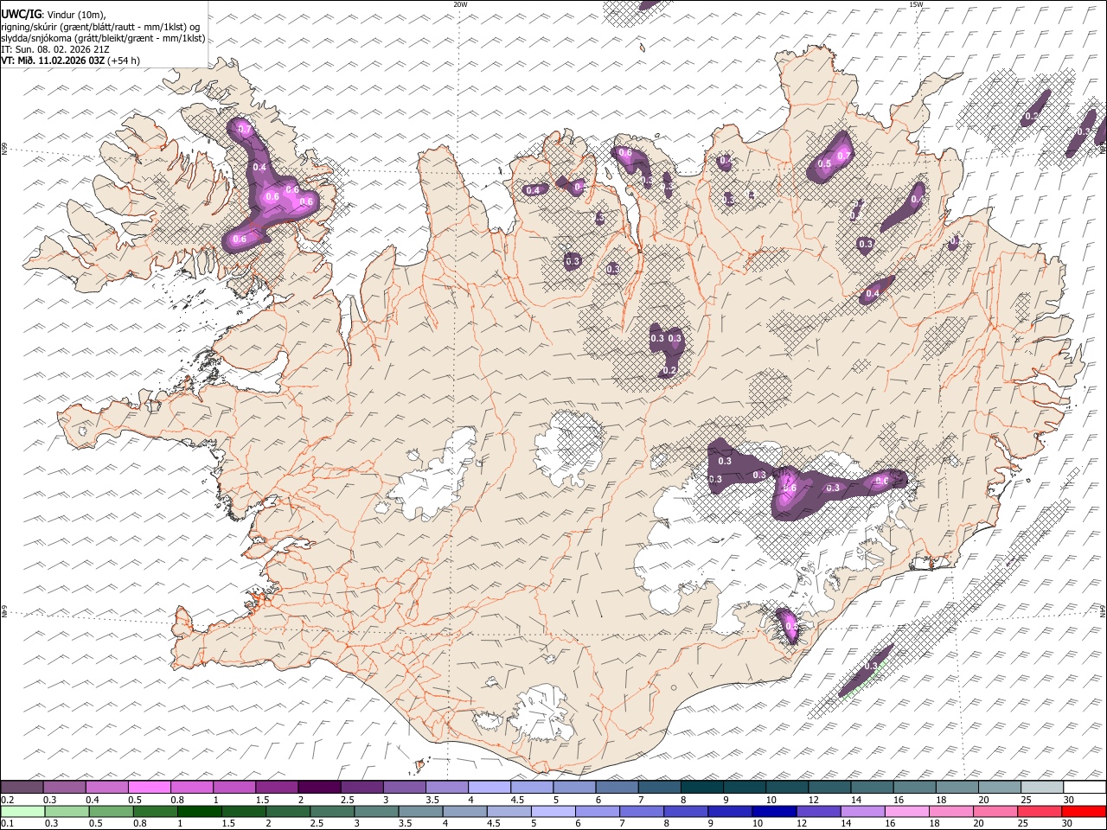This screenshot has width=1107, height=830.
Task: Click the VT: Mið. 11.02.2026 03Z valid time
Action: tap(53, 61)
